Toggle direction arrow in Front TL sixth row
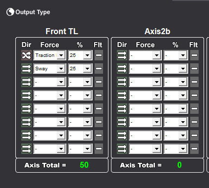209x188 pixels. coord(26,122)
